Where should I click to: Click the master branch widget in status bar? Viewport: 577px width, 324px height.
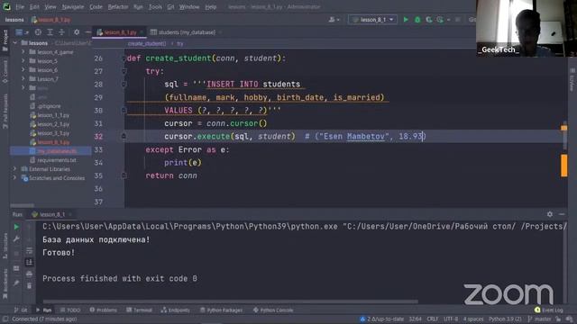click(x=540, y=319)
